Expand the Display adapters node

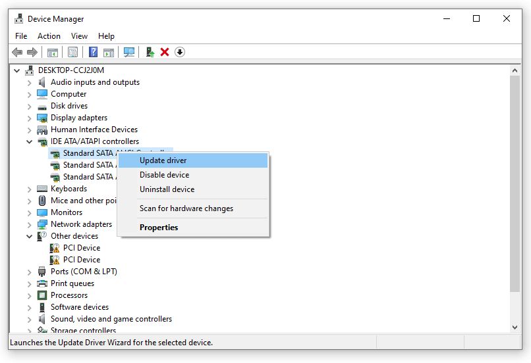point(30,118)
